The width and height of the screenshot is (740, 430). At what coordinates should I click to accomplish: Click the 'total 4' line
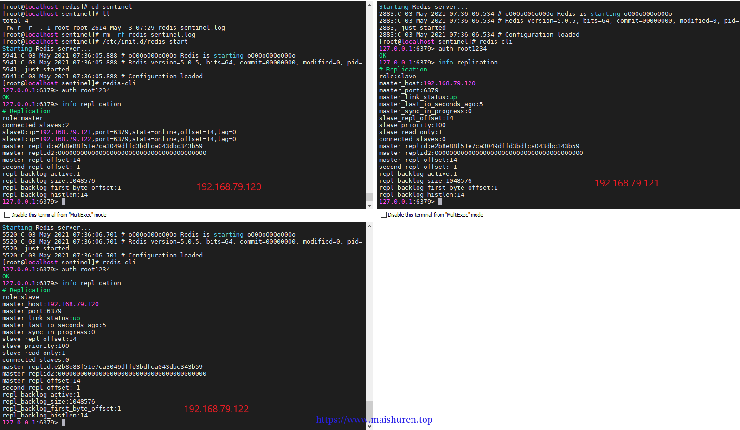coord(15,21)
